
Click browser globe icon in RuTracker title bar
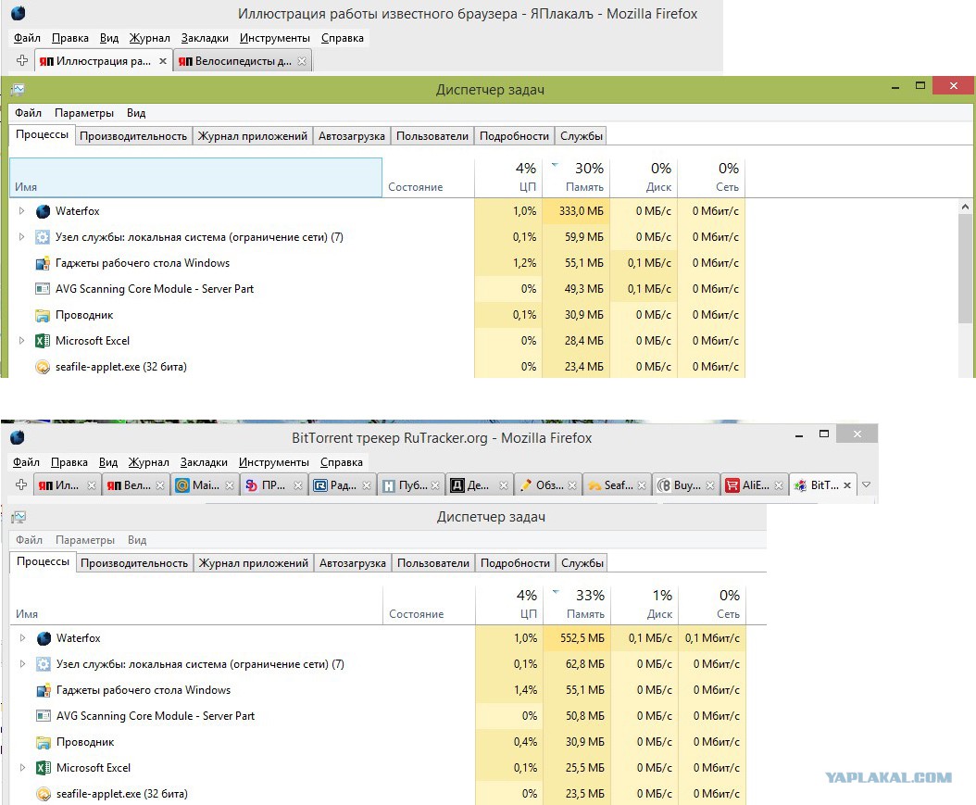(x=18, y=437)
